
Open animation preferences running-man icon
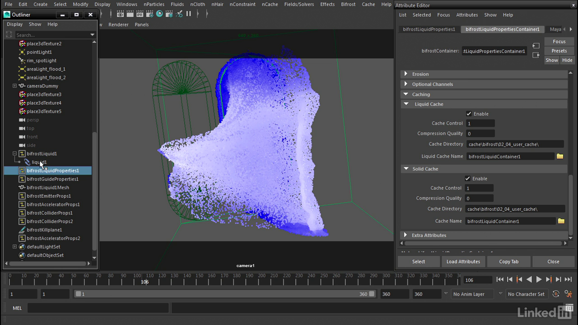pyautogui.click(x=568, y=294)
